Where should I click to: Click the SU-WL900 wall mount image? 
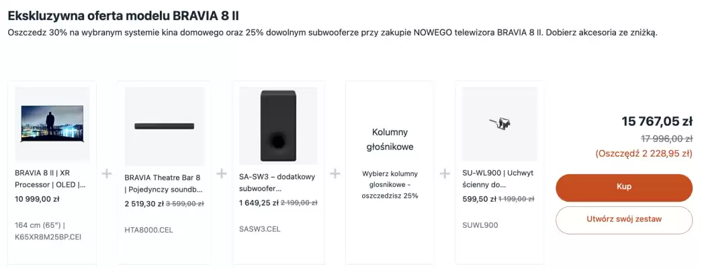click(x=499, y=123)
